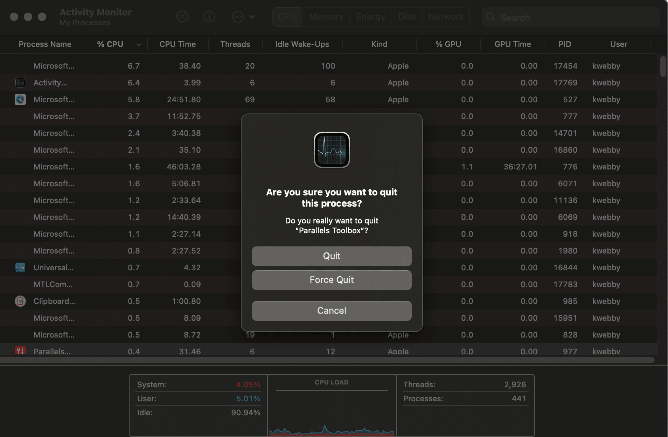Switch to the Energy tab
The height and width of the screenshot is (437, 668).
370,16
